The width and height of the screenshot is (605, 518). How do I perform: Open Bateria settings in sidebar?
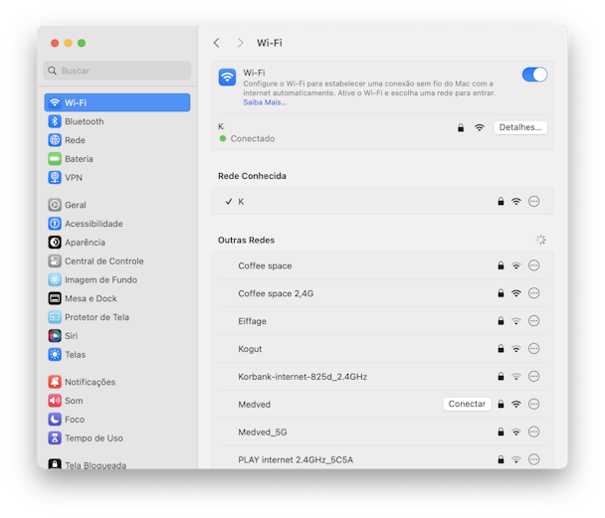coord(117,159)
